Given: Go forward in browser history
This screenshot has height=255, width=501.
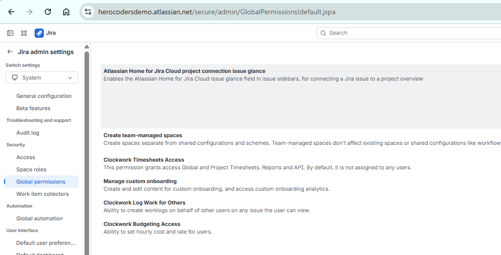Looking at the screenshot, I should tap(30, 12).
